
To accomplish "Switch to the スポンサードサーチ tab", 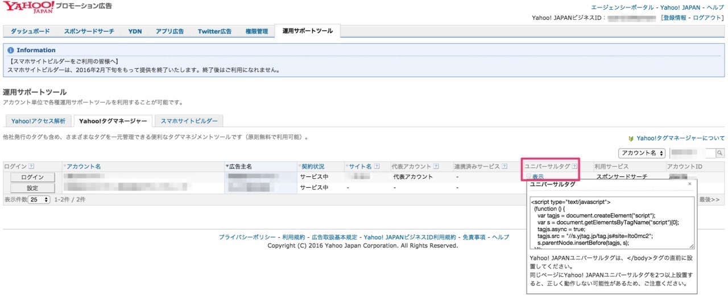I will click(89, 31).
